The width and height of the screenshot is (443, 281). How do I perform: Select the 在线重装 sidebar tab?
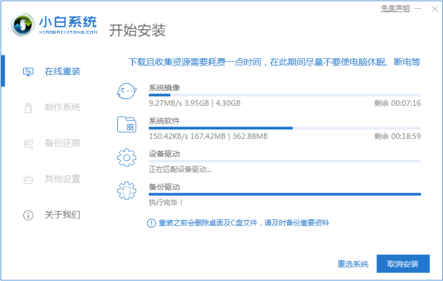[63, 72]
